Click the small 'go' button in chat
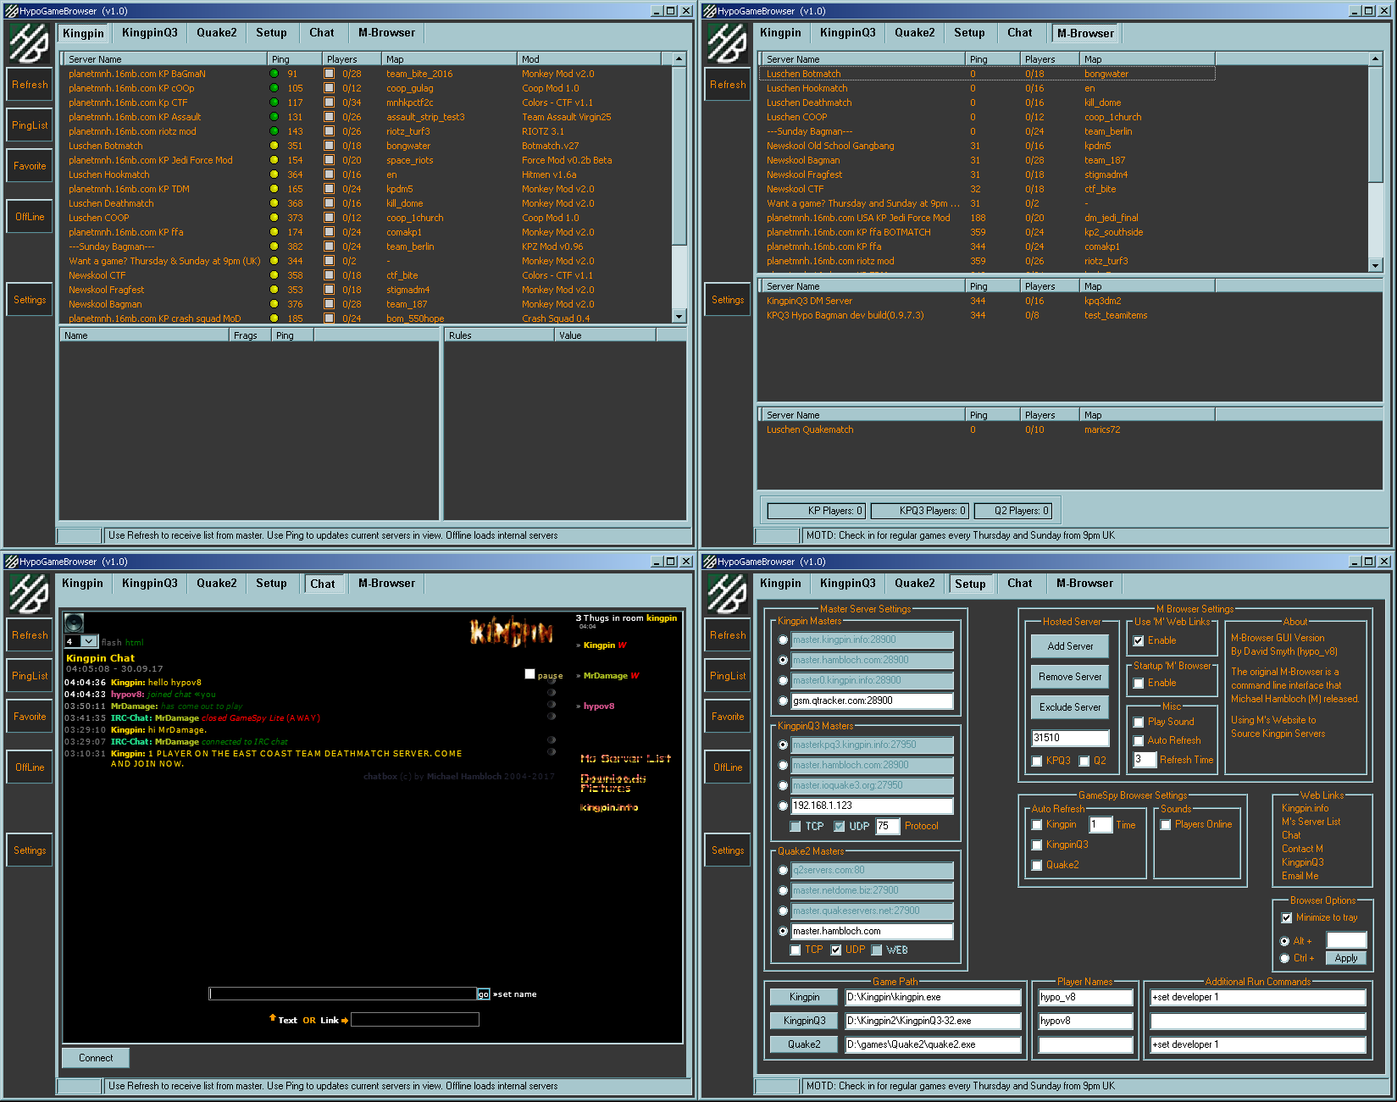1397x1102 pixels. pyautogui.click(x=483, y=994)
